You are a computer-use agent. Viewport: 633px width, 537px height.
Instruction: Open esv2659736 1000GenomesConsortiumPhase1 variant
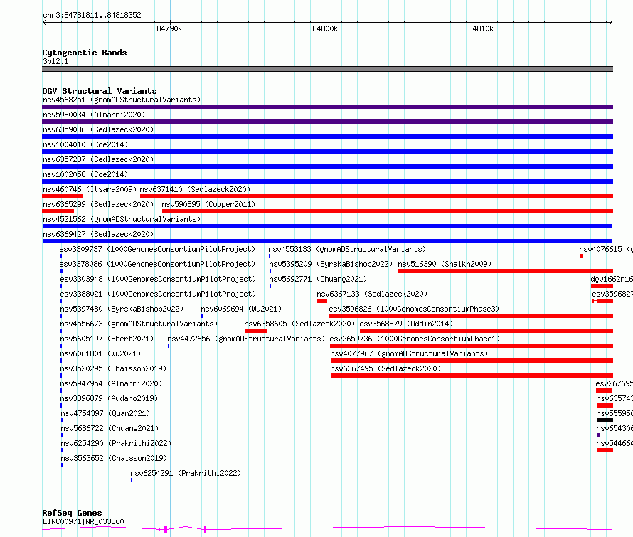coord(415,339)
